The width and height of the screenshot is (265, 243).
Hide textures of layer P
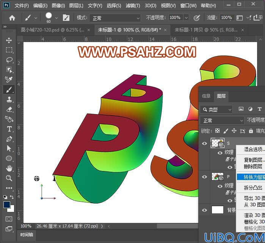tap(220, 186)
